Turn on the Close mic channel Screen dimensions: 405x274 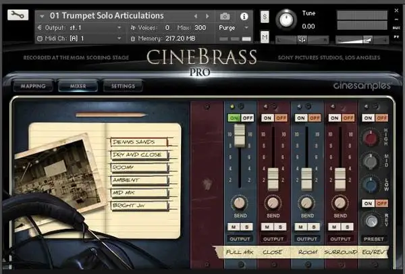click(x=267, y=117)
